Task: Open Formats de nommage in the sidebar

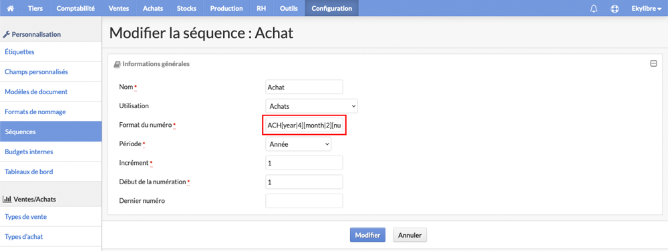Action: pyautogui.click(x=51, y=112)
